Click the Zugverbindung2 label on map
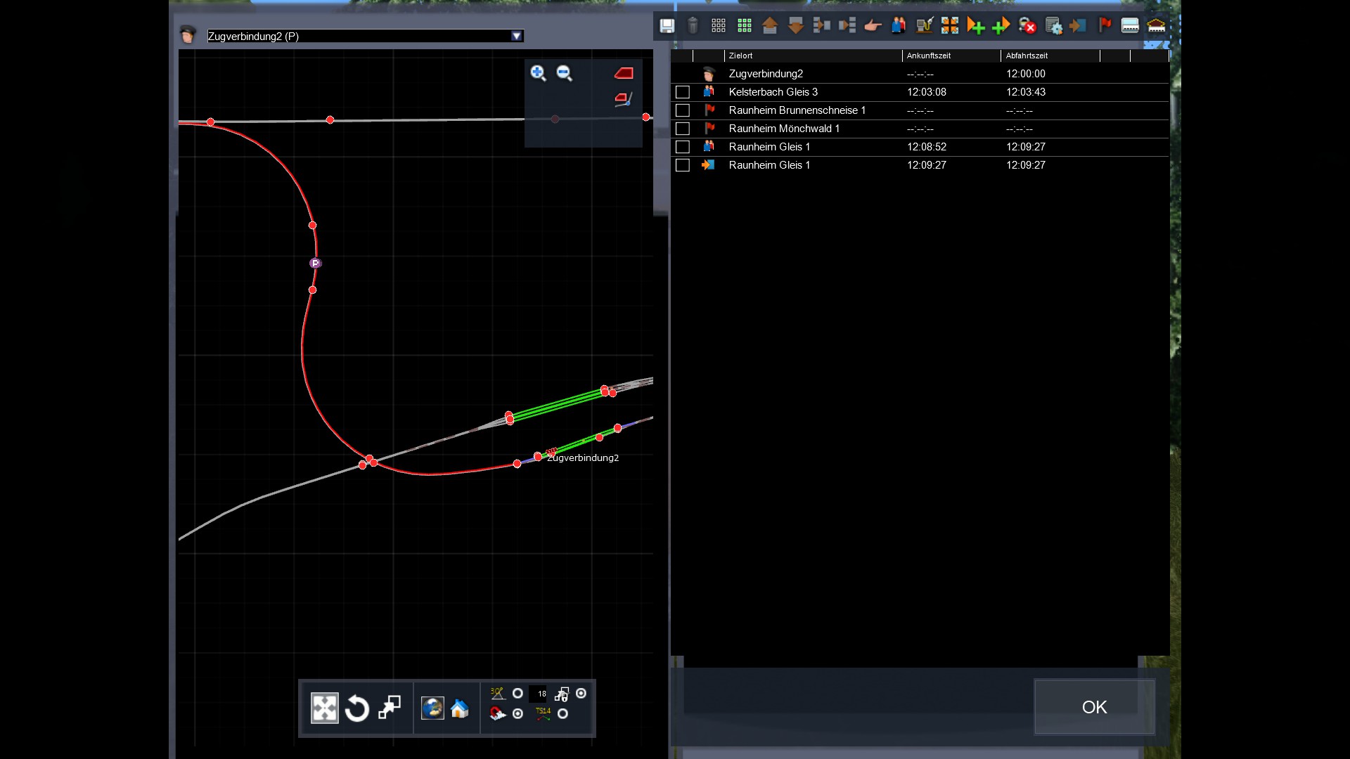 pos(583,458)
